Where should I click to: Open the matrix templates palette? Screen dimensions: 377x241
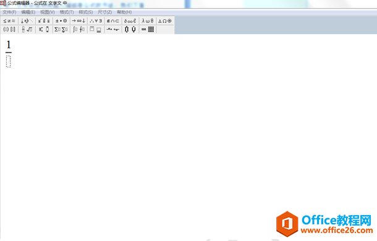point(148,29)
